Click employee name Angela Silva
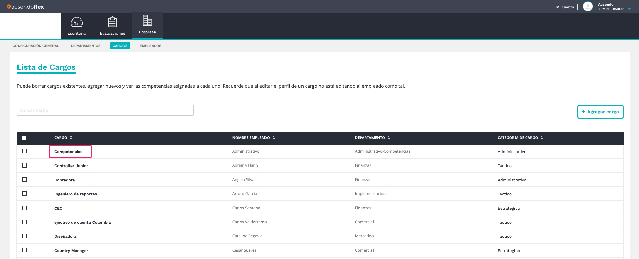 click(x=243, y=180)
